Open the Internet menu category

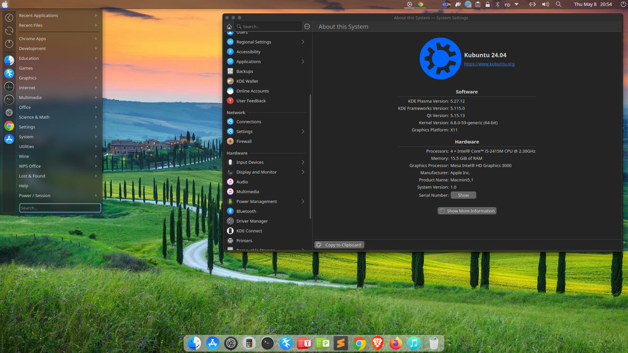coord(58,88)
